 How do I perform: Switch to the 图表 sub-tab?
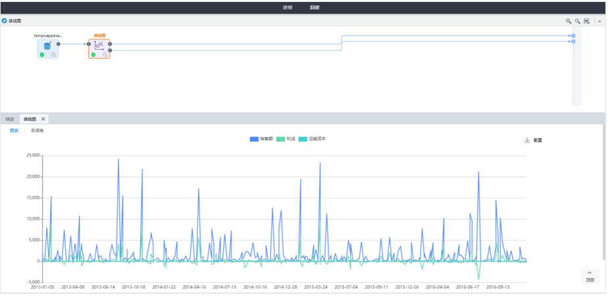pyautogui.click(x=14, y=130)
